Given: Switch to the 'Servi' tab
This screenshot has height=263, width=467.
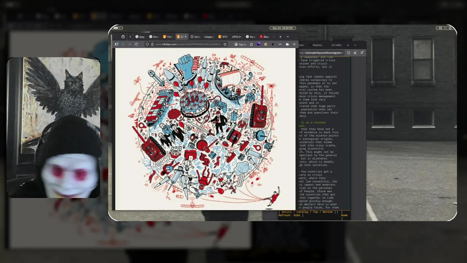Looking at the screenshot, I should pos(196,37).
